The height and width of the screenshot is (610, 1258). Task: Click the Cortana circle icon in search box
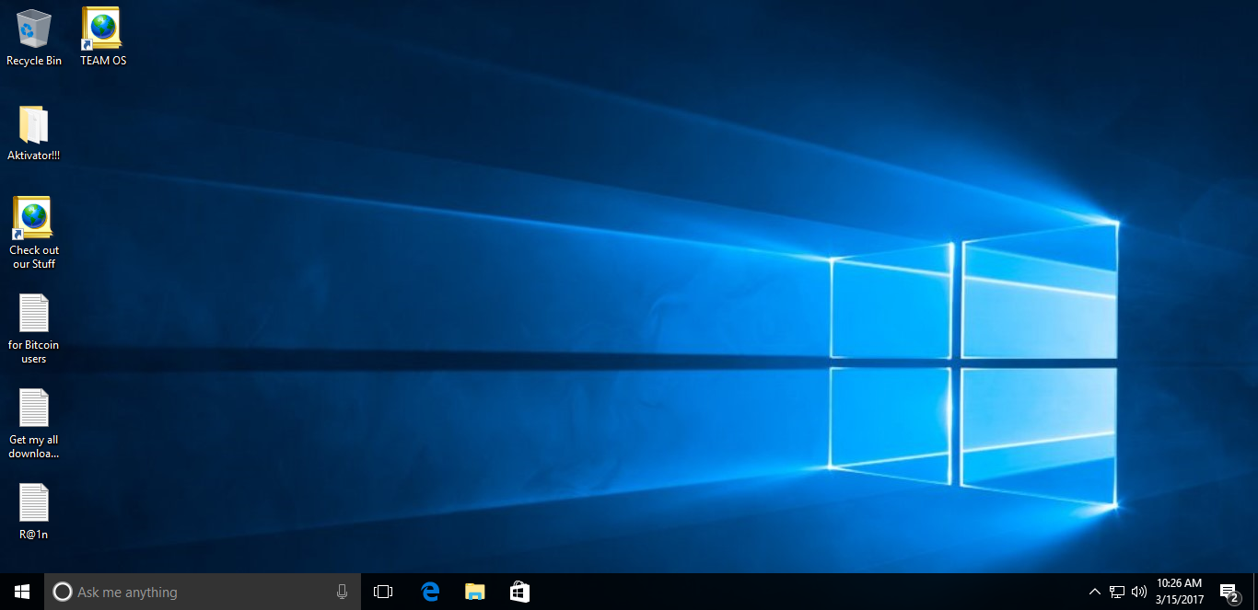tap(63, 593)
